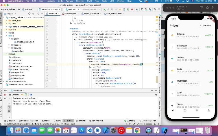Take screenshot in iPhone 12 simulator title bar
The image size is (218, 136).
(202, 8)
